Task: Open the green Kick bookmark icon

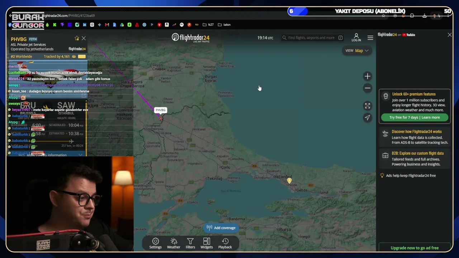Action: 55,25
